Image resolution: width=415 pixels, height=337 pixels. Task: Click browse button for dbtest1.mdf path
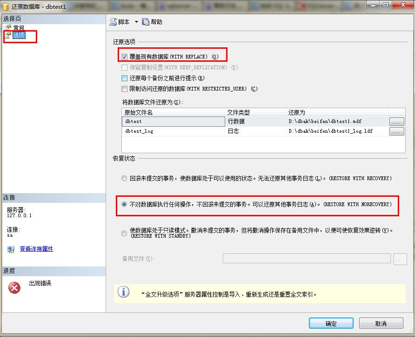coord(397,122)
